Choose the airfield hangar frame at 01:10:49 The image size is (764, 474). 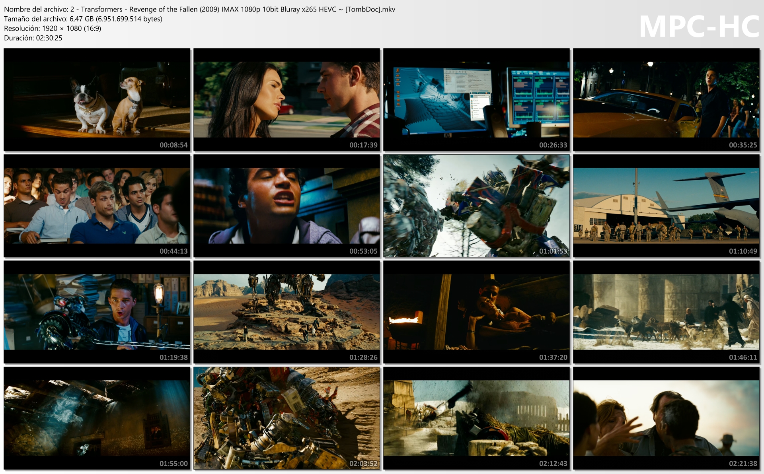click(666, 206)
